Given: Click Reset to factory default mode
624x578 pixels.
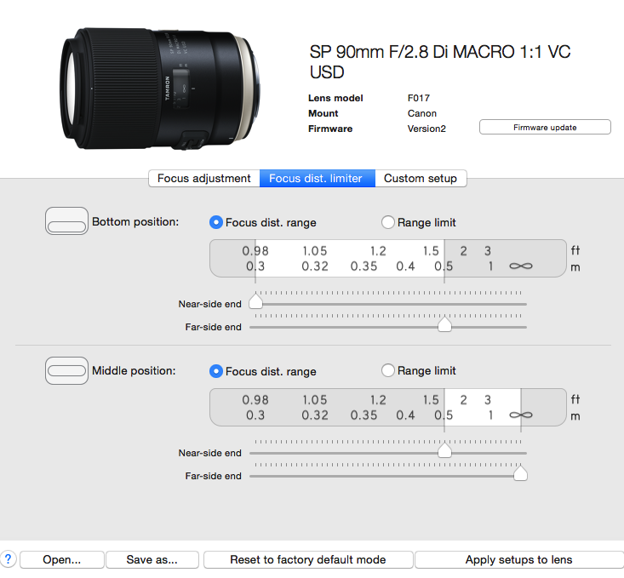Looking at the screenshot, I should coord(308,559).
